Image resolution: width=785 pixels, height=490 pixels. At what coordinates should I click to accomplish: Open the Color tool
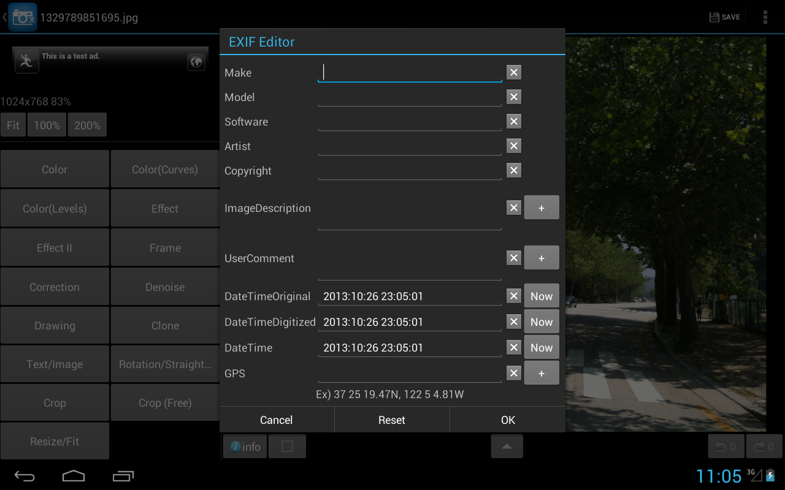tap(55, 169)
